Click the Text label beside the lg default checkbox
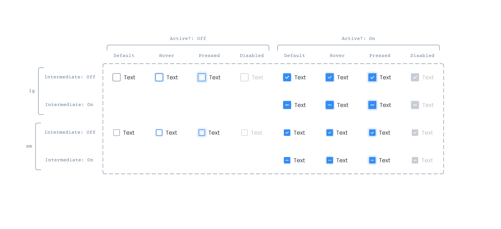The height and width of the screenshot is (229, 501). click(x=129, y=77)
